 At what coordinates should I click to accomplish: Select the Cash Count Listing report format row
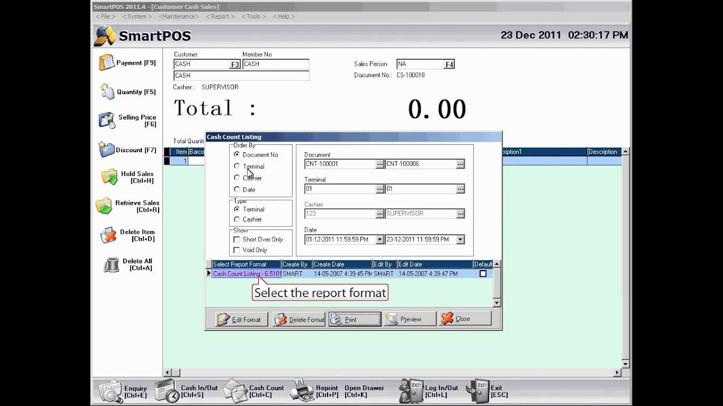coord(351,273)
